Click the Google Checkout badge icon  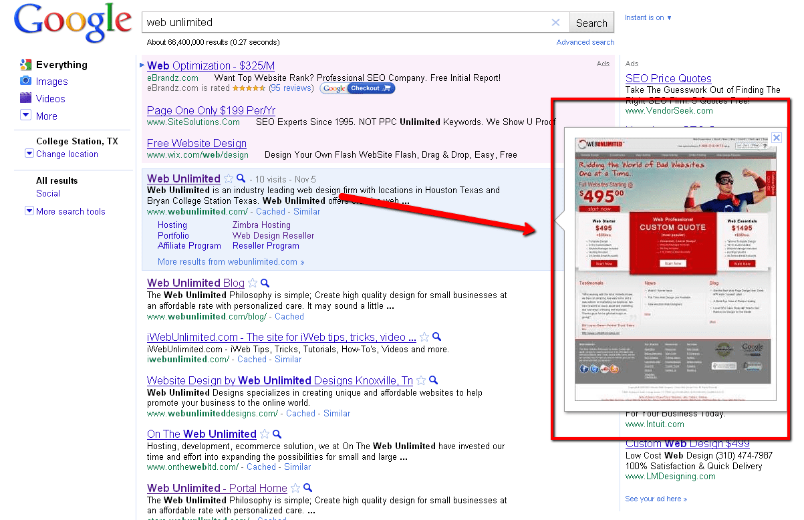(x=358, y=88)
